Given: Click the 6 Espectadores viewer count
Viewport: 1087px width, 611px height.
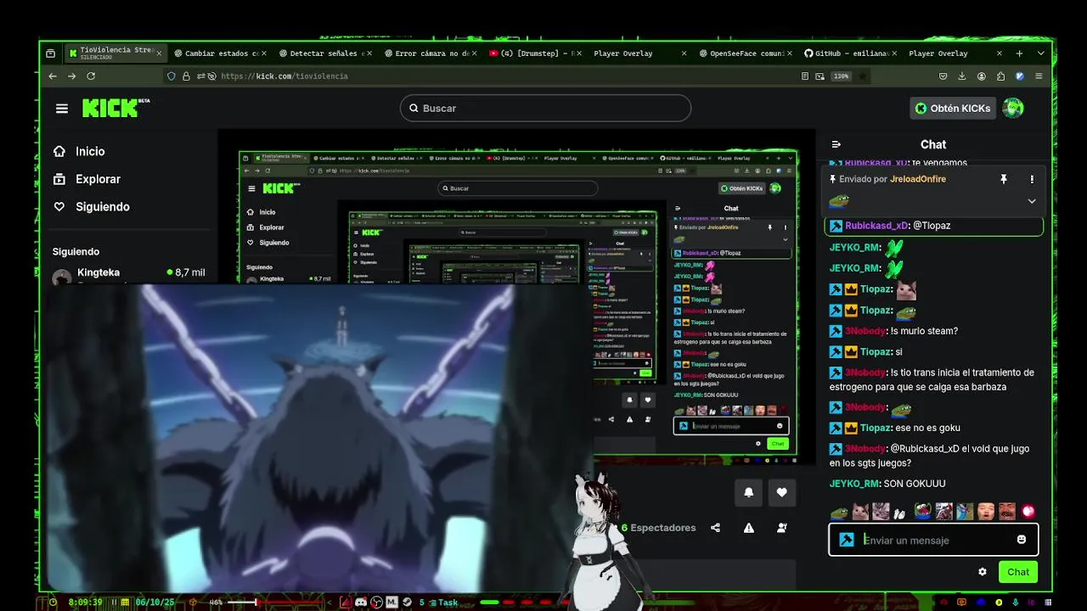Looking at the screenshot, I should point(658,528).
